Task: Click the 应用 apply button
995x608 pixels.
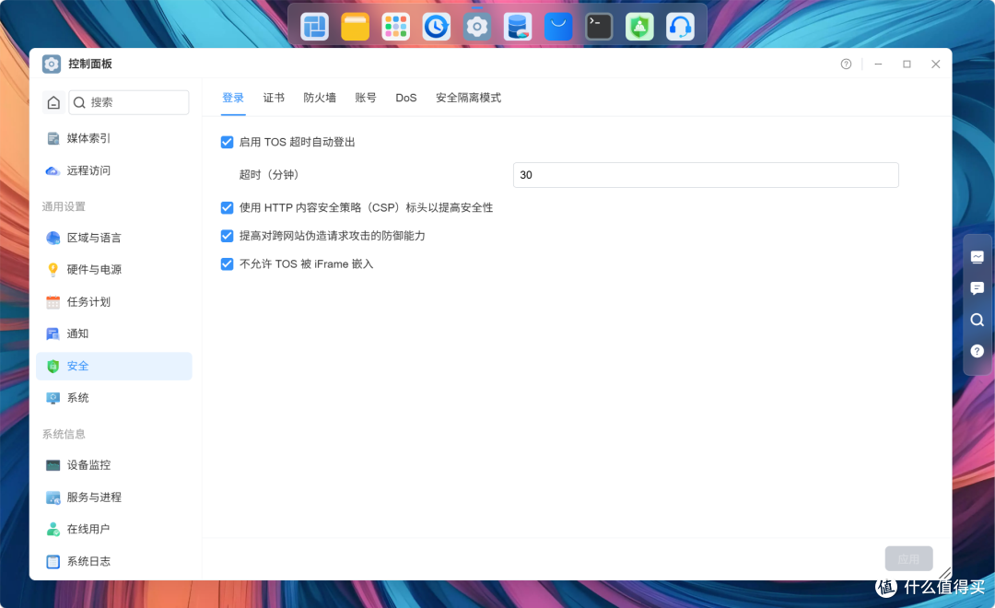Action: tap(908, 559)
